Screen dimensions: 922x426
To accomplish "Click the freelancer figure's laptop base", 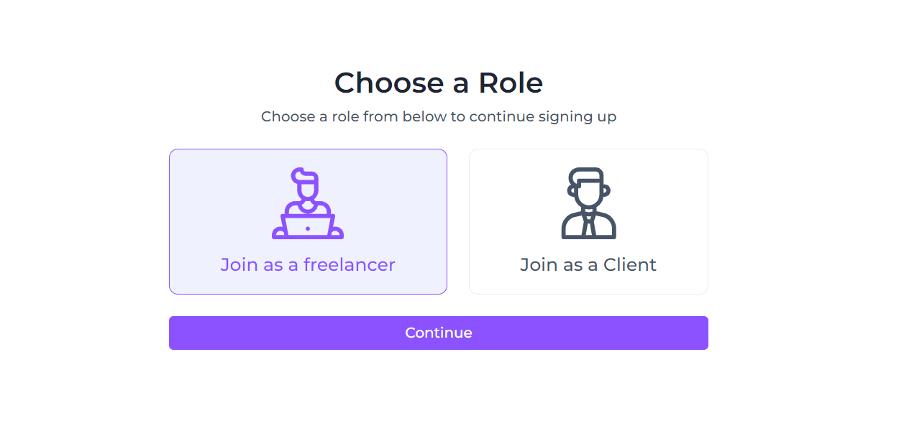I will [308, 234].
